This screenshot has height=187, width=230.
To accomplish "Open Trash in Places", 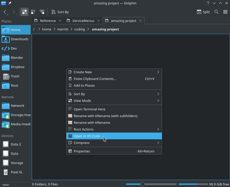I will tap(16, 76).
